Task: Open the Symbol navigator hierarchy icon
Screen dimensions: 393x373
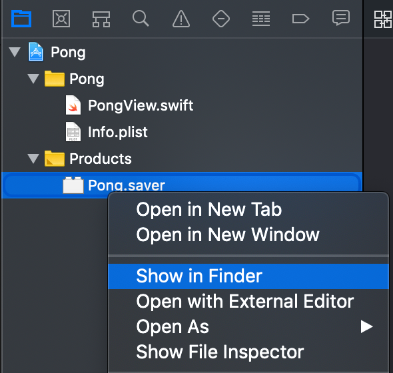Action: coord(101,19)
